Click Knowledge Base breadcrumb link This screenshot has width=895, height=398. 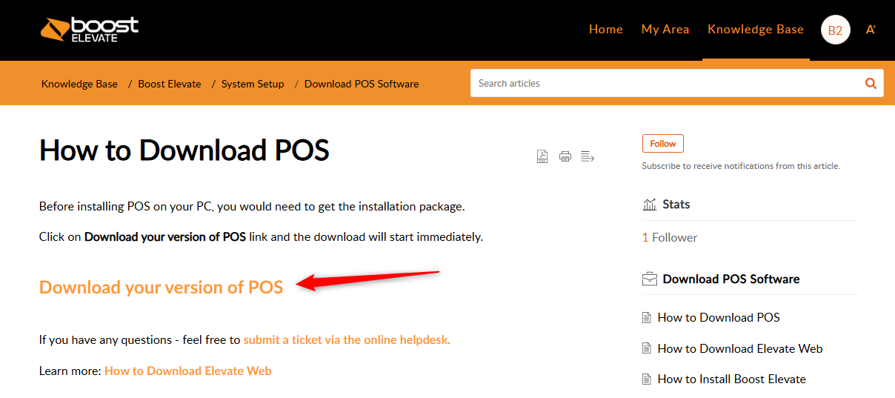pos(79,84)
